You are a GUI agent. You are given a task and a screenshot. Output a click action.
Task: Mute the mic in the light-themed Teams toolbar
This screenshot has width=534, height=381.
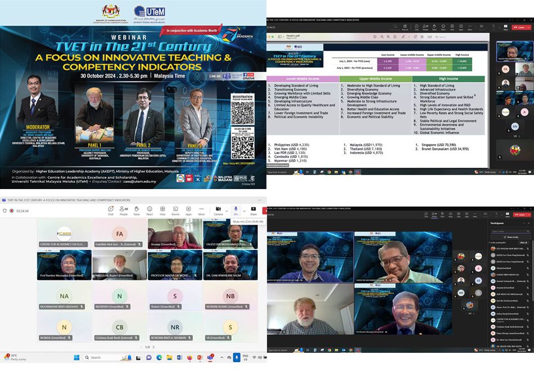[x=236, y=209]
